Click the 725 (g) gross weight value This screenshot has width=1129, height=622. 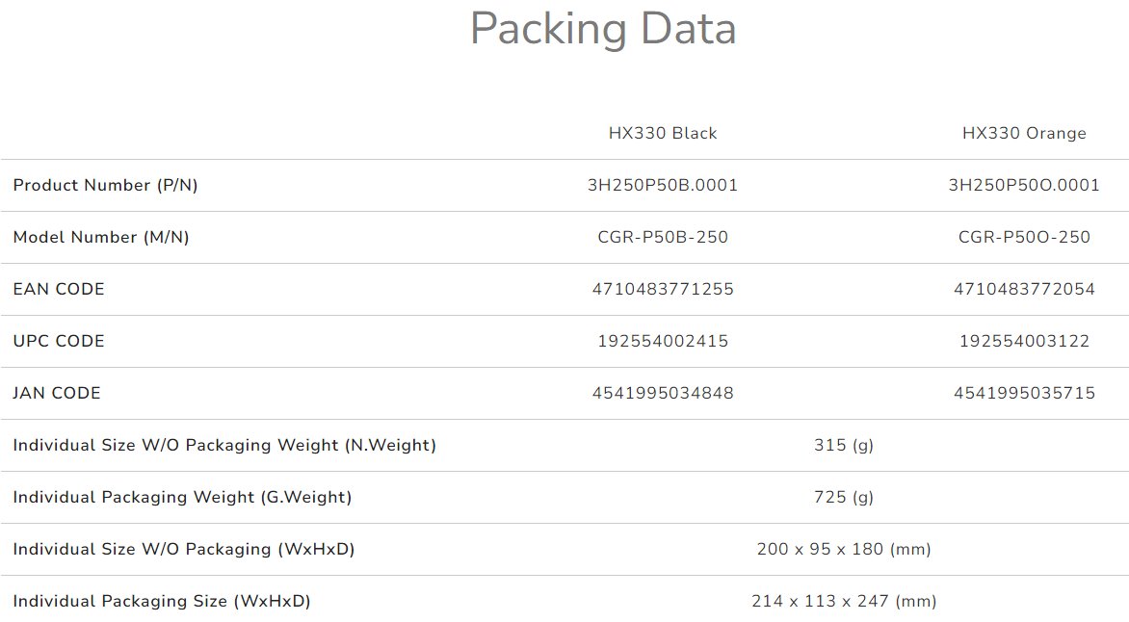(x=844, y=498)
